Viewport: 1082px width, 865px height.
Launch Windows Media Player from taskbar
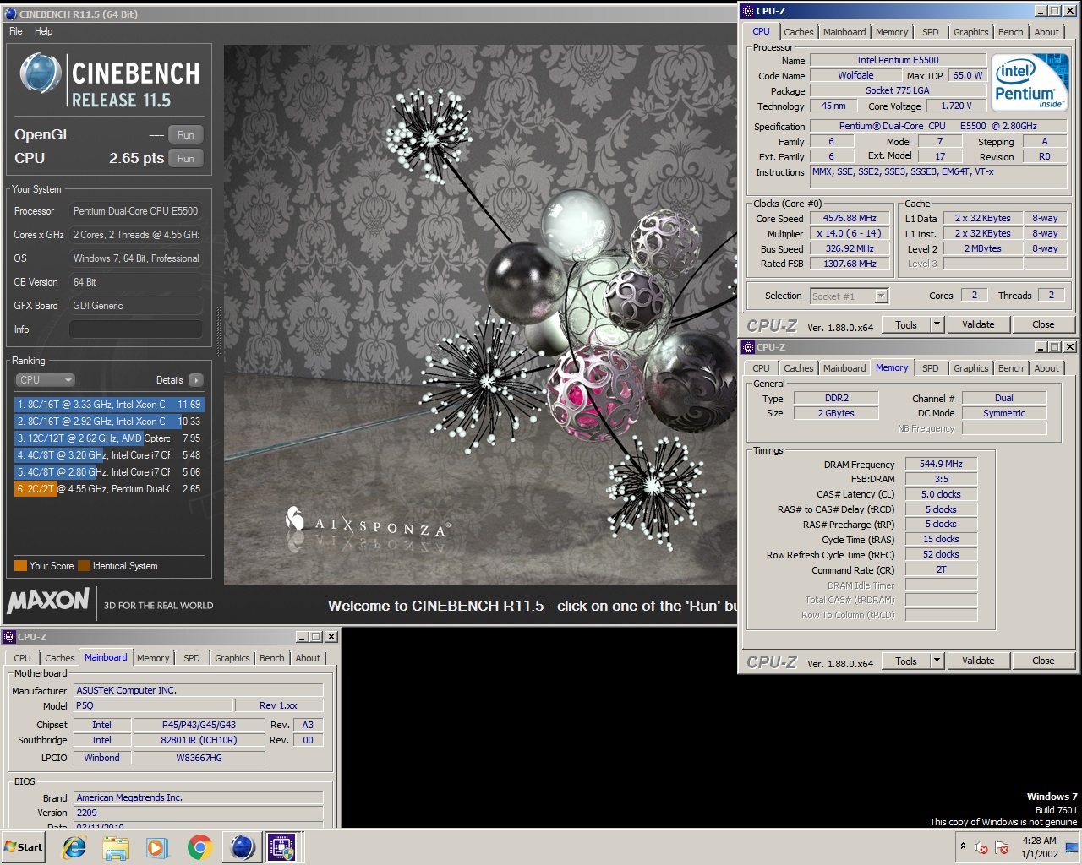pos(157,847)
